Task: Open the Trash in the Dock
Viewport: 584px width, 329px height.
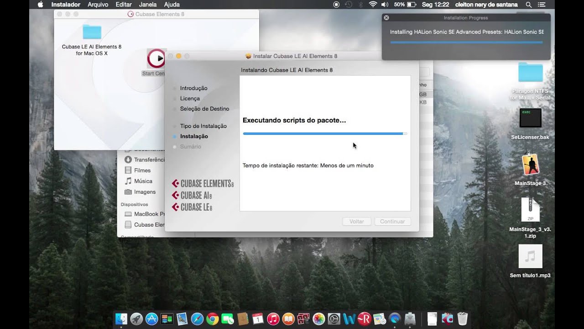Action: point(463,318)
